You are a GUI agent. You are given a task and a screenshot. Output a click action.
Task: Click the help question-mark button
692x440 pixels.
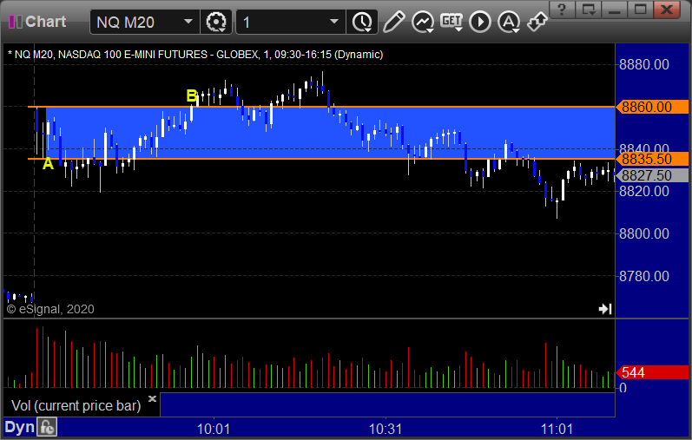[x=562, y=10]
